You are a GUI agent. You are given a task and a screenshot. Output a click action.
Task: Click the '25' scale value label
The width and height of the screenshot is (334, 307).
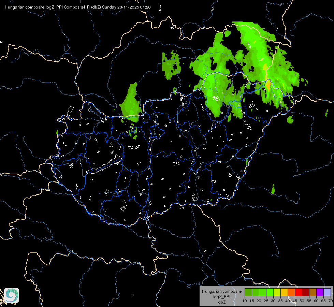pos(266,301)
